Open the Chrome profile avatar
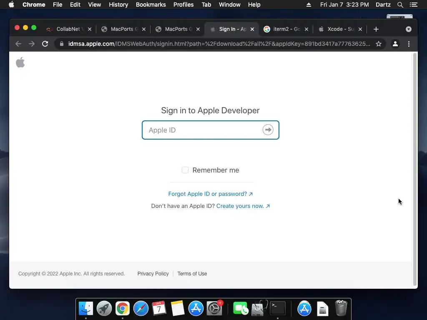 coord(395,44)
